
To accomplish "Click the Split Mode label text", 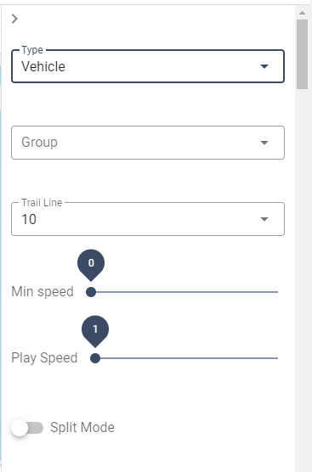I will (x=82, y=428).
